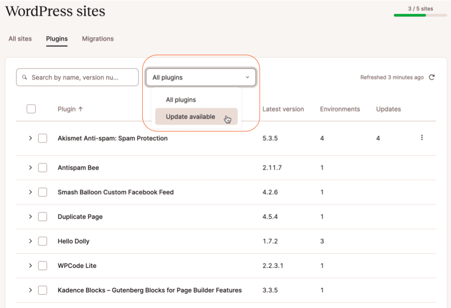Switch to the All sites tab
This screenshot has height=308, width=451.
click(20, 39)
